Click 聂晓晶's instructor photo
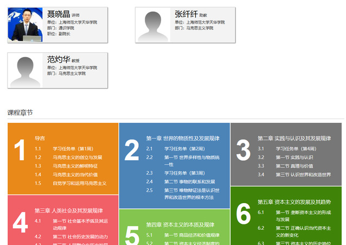Screen dimensions: 346x245 click(25, 25)
